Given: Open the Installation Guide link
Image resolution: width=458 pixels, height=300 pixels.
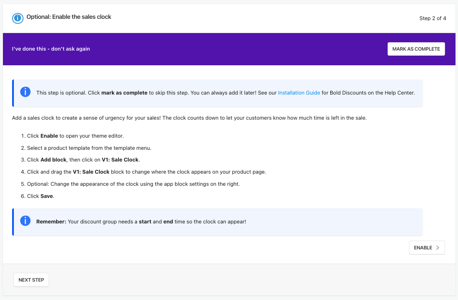Looking at the screenshot, I should click(x=299, y=92).
